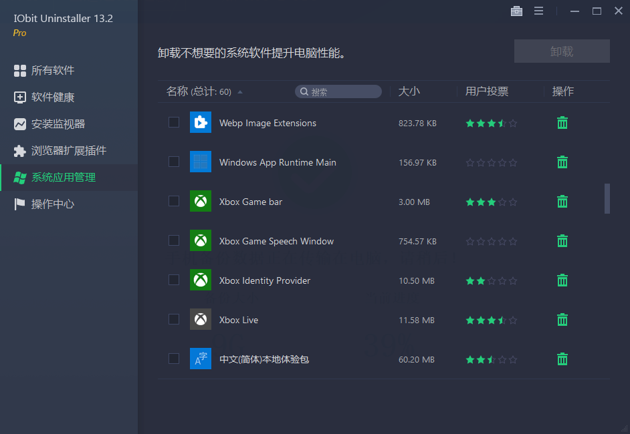Select Xbox Identity Provider checkbox

(x=174, y=280)
